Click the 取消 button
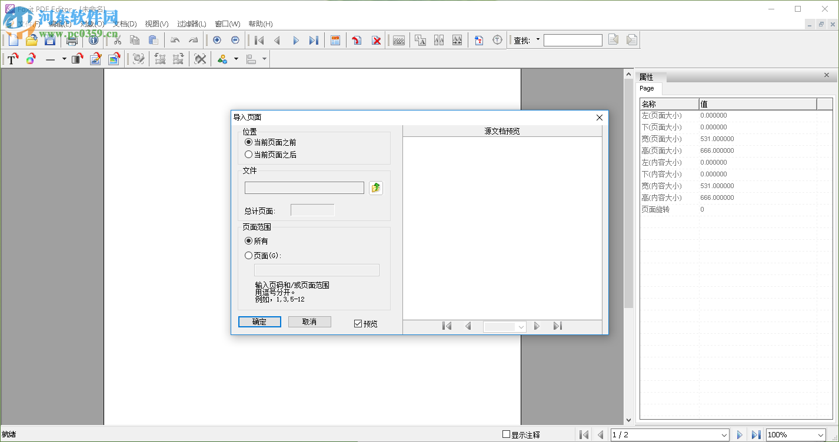This screenshot has height=442, width=839. coord(309,322)
